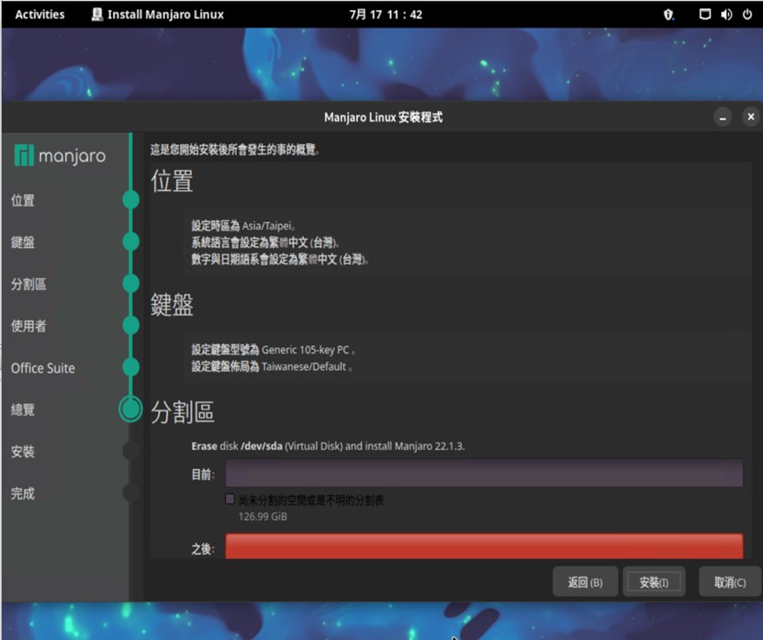Viewport: 763px width, 640px height.
Task: Click the installer app icon in top bar
Action: 97,14
